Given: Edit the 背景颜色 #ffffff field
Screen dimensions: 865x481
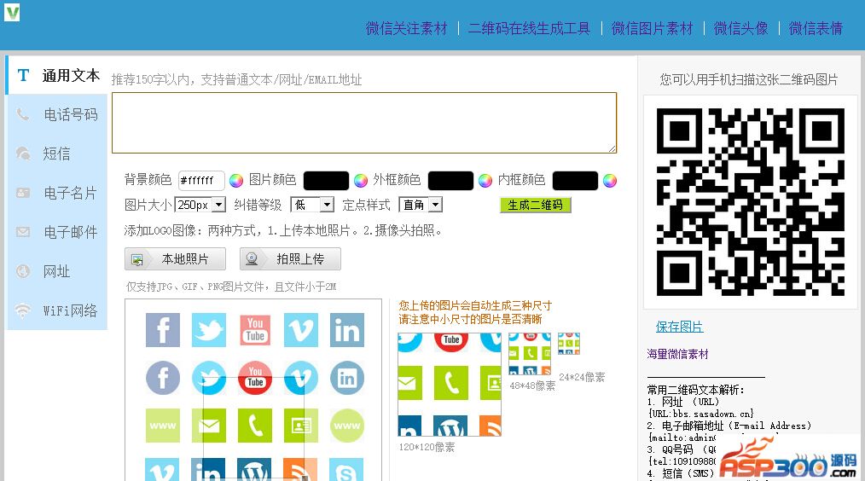Looking at the screenshot, I should [x=201, y=181].
